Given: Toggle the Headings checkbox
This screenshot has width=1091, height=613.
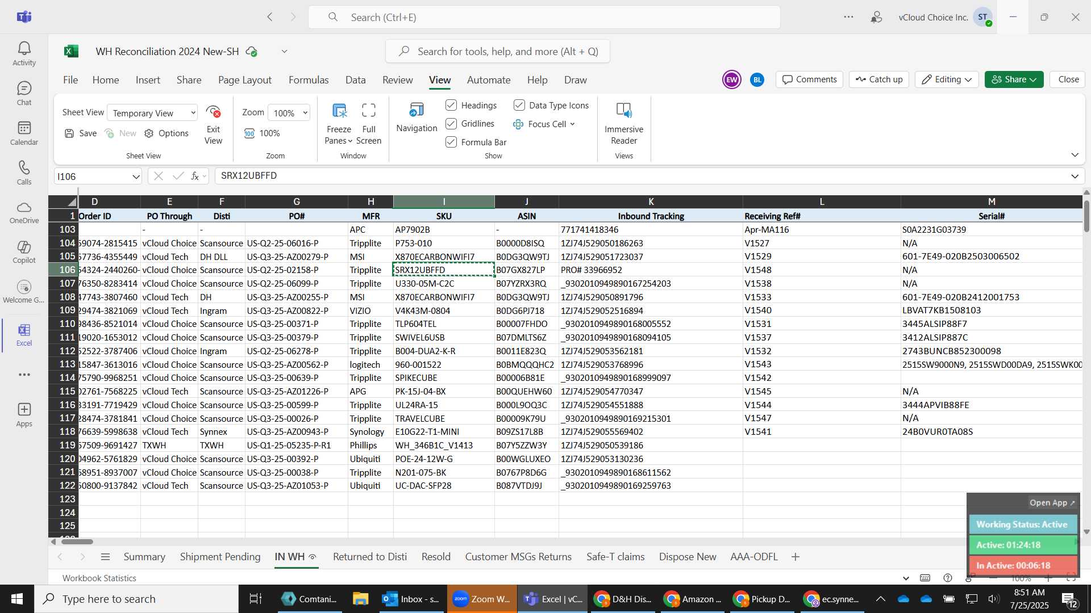Looking at the screenshot, I should [451, 105].
